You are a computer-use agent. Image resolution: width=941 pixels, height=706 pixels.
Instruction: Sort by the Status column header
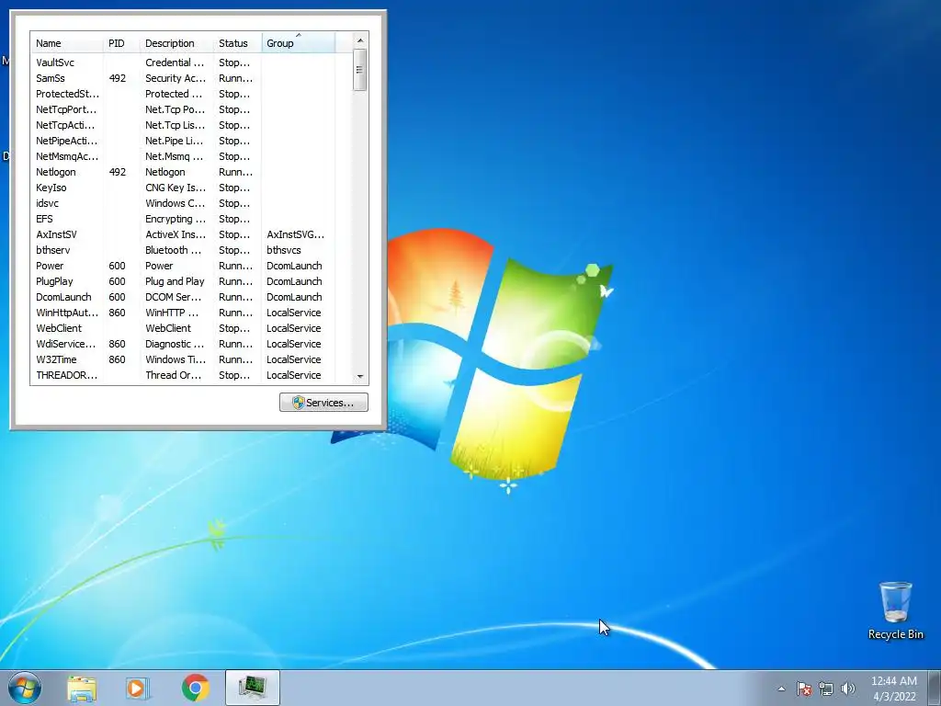pyautogui.click(x=238, y=43)
